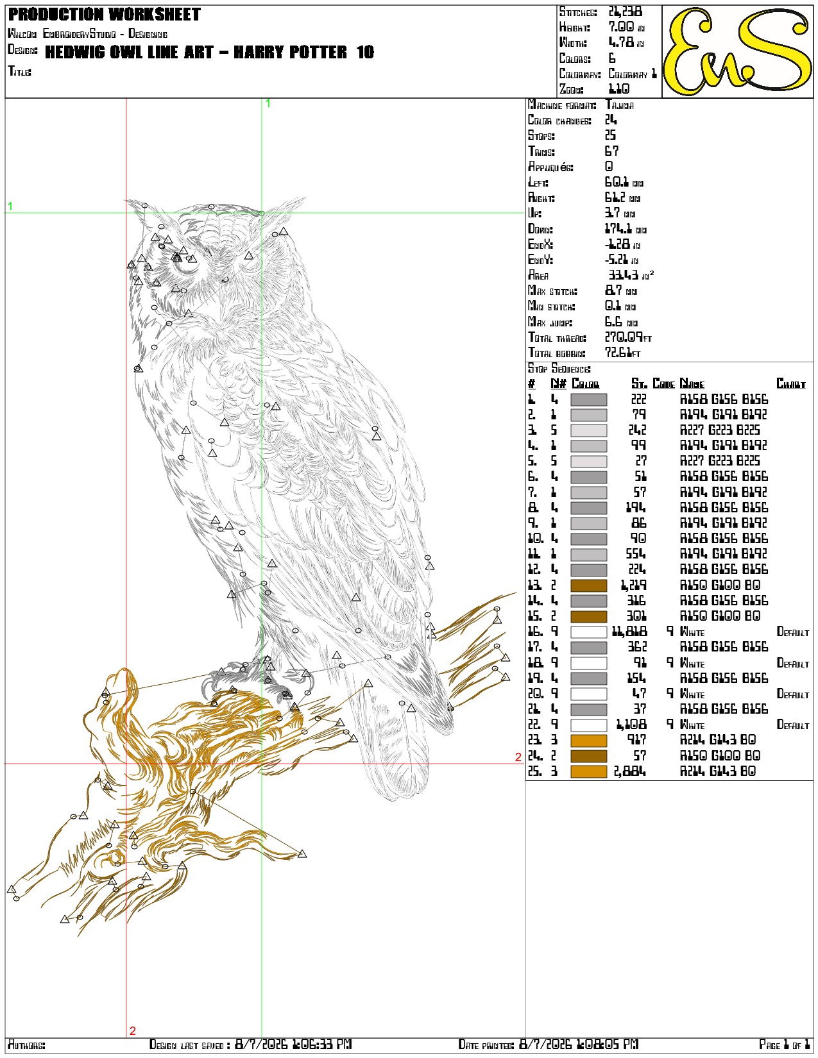Click the design name 'HEDWIG OWL LINE ART - HARRY POTTER 10'
818x1058 pixels.
210,52
